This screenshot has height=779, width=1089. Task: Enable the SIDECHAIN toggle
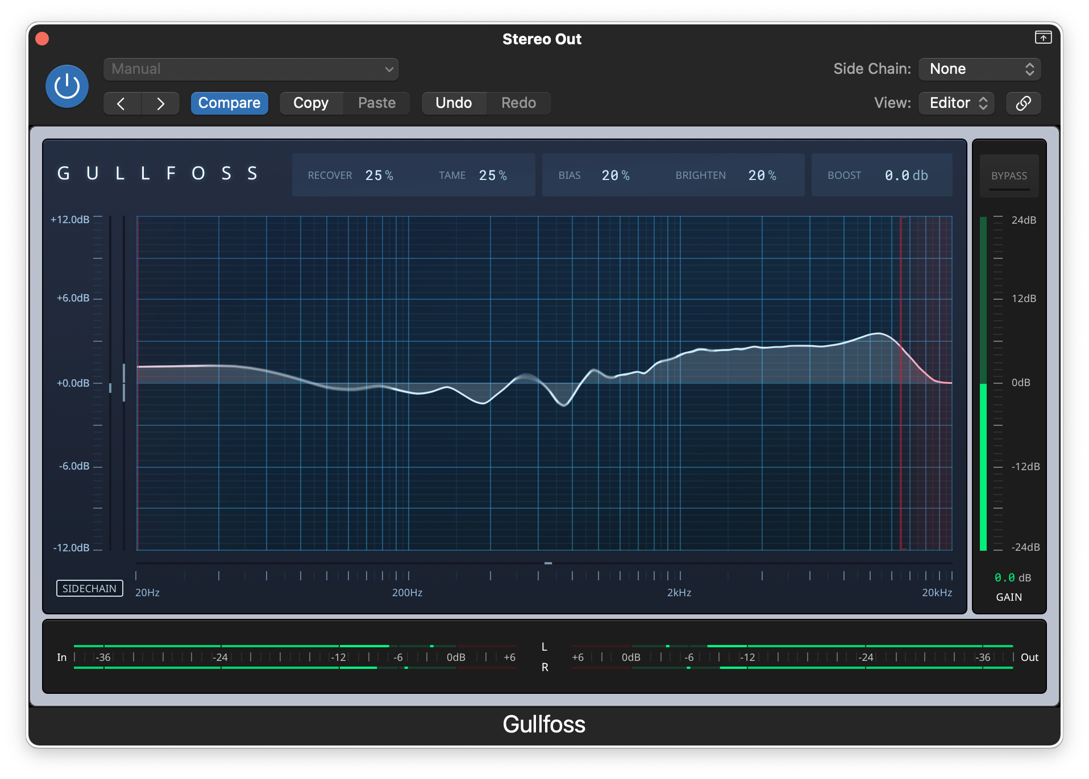[x=89, y=588]
